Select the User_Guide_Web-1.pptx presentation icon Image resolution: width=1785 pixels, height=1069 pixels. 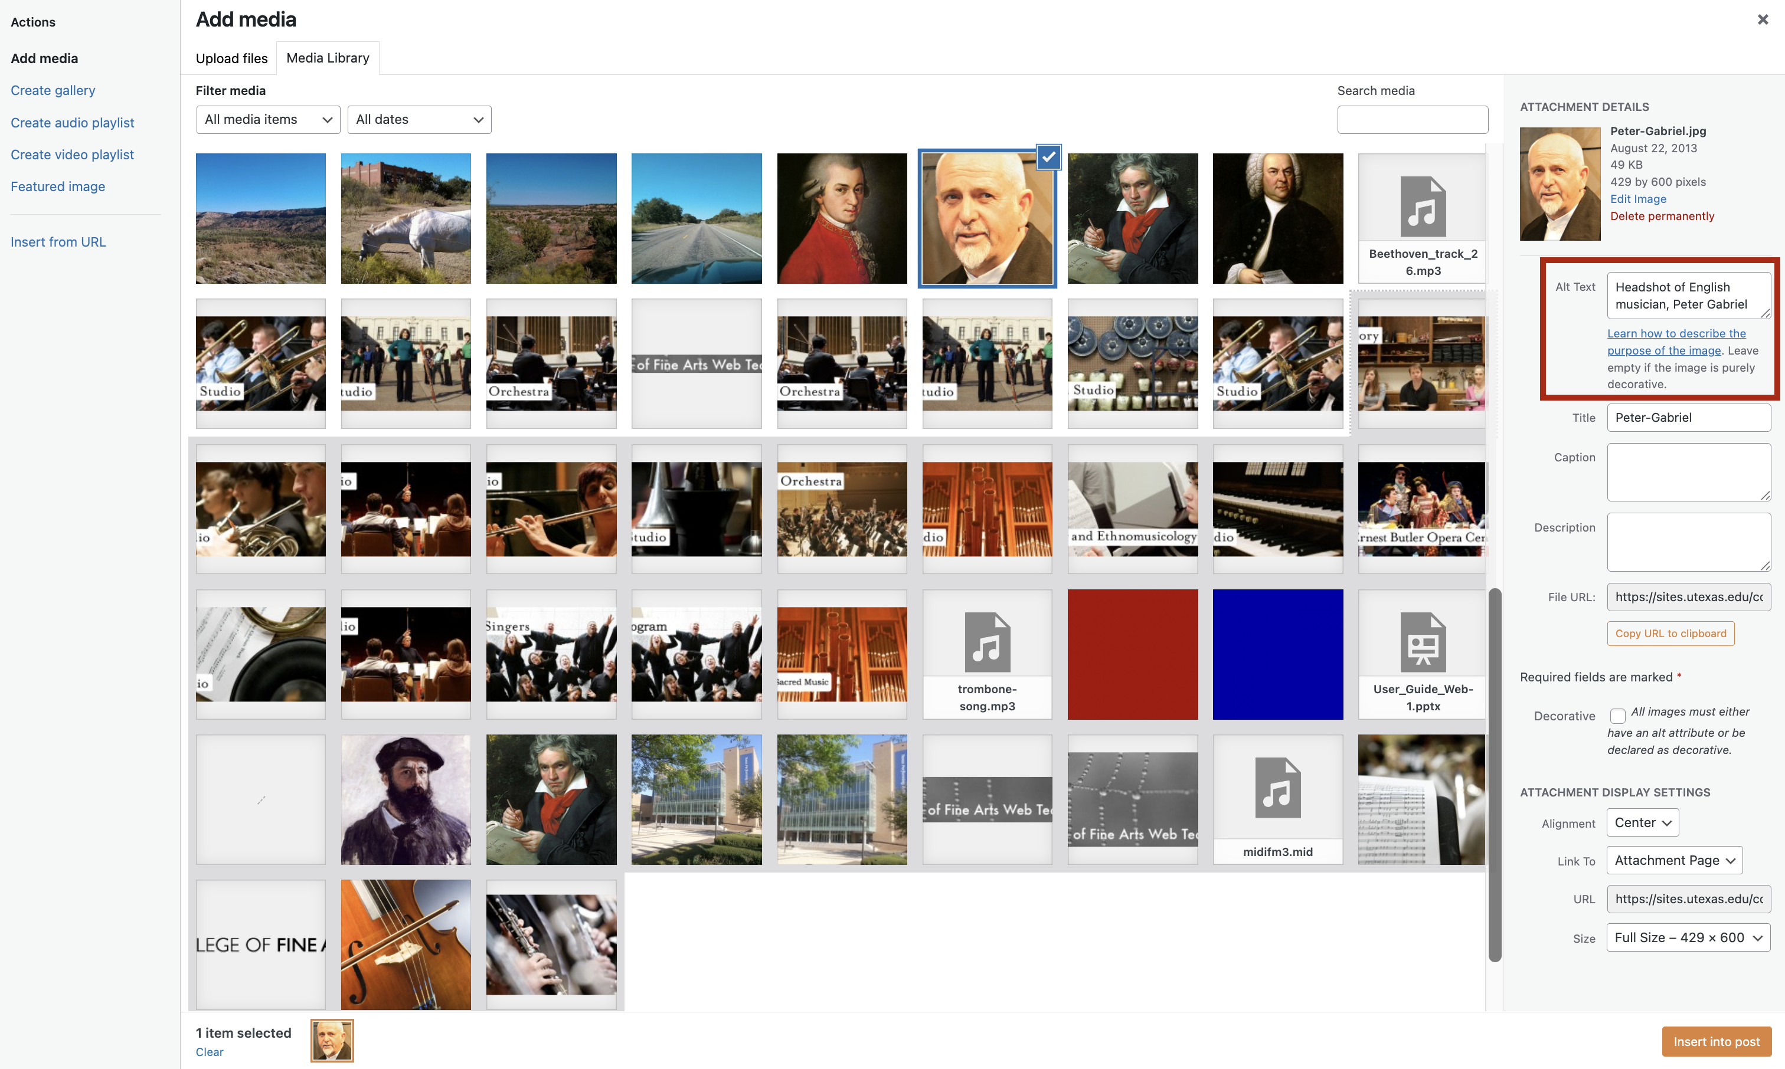[1422, 642]
